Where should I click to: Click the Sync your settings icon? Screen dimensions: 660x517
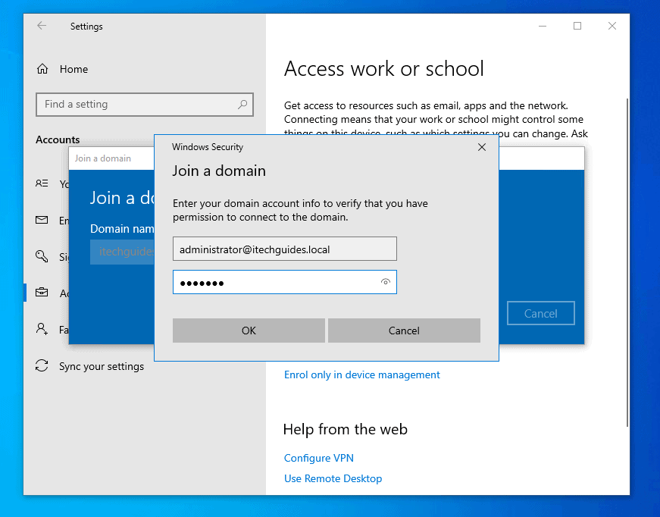click(x=42, y=365)
